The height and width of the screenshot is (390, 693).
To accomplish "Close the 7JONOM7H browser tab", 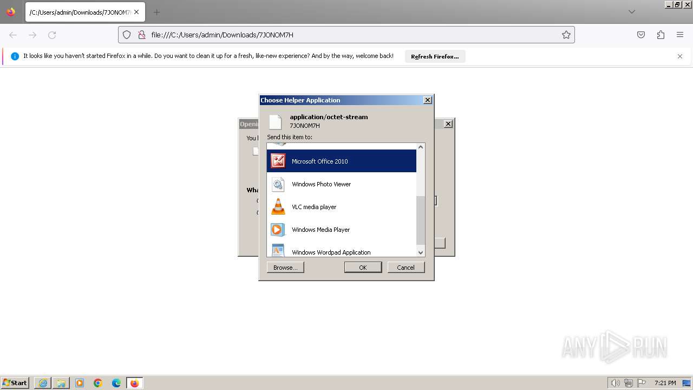I will click(x=137, y=12).
